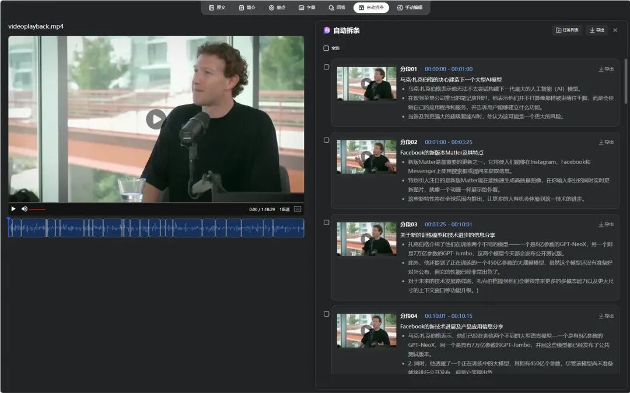This screenshot has height=393, width=630.
Task: Tick the checkbox for 分段01
Action: (327, 67)
